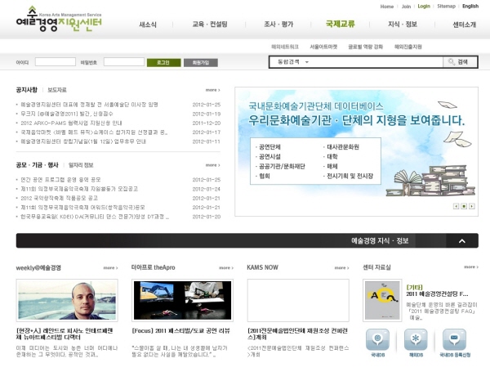This screenshot has height=372, width=490.
Task: Open the 통합검색 search type dropdown
Action: click(293, 62)
